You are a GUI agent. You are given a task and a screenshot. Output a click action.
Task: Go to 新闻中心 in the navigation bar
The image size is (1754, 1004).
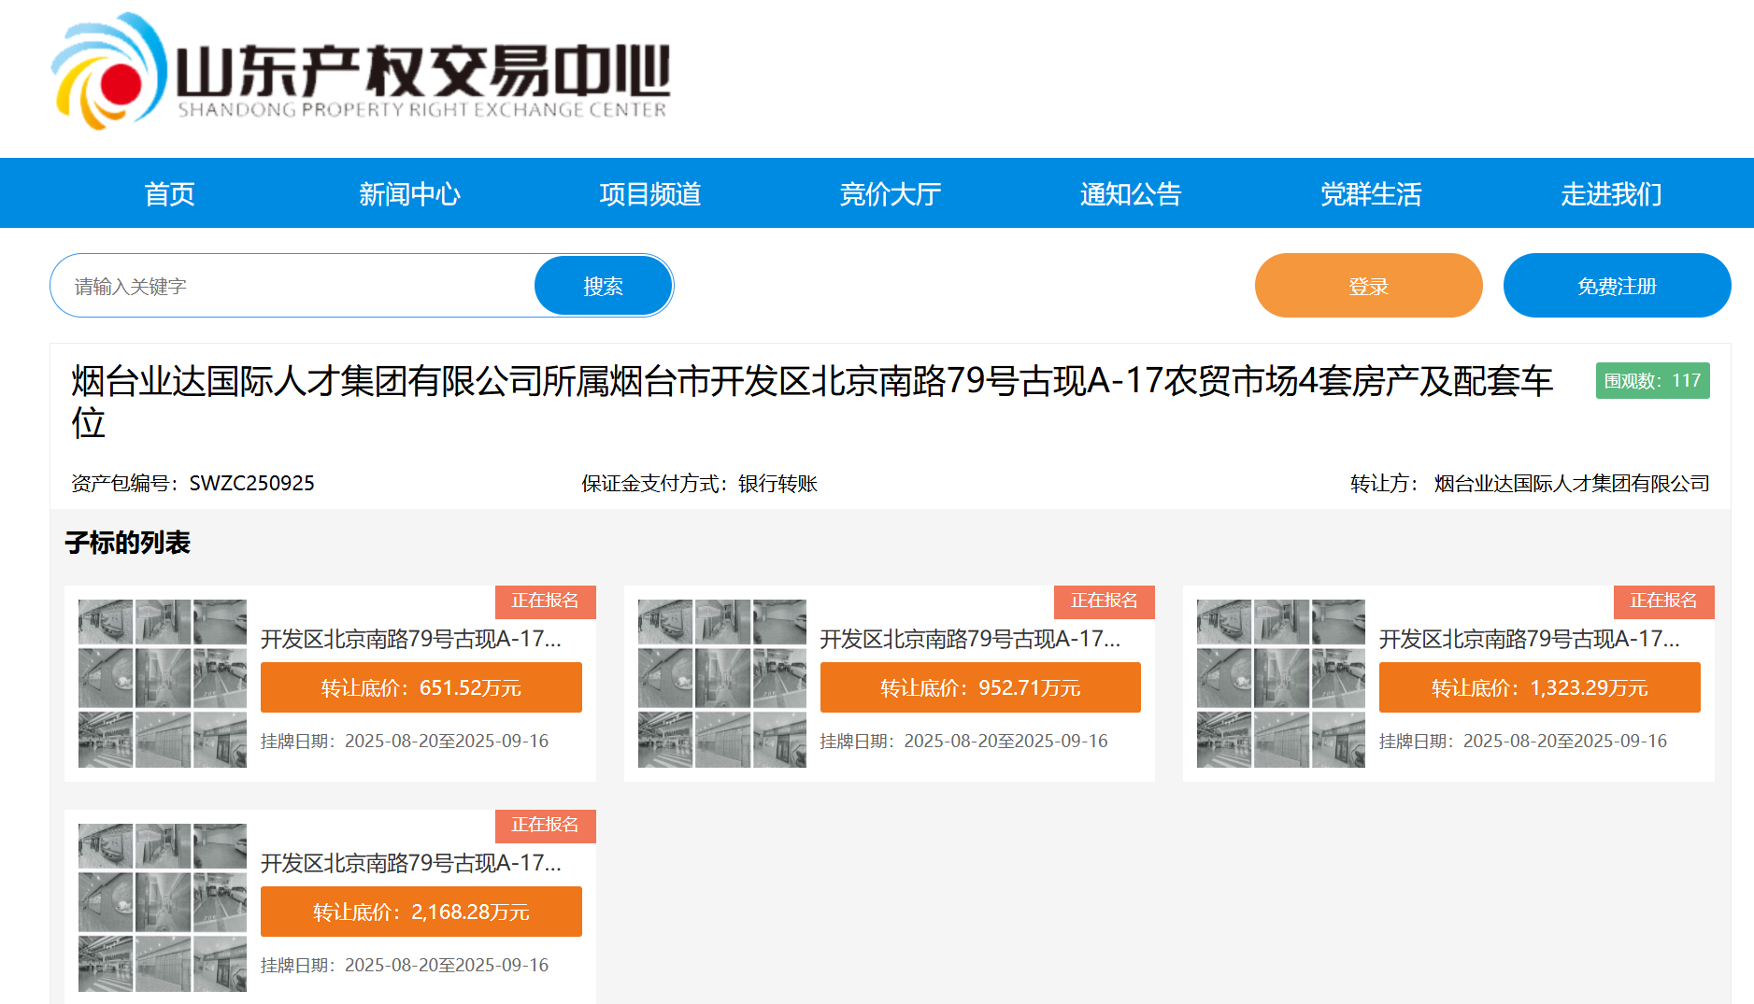pos(409,193)
